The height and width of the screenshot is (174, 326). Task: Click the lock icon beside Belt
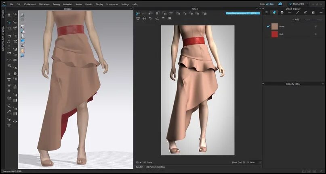315,34
